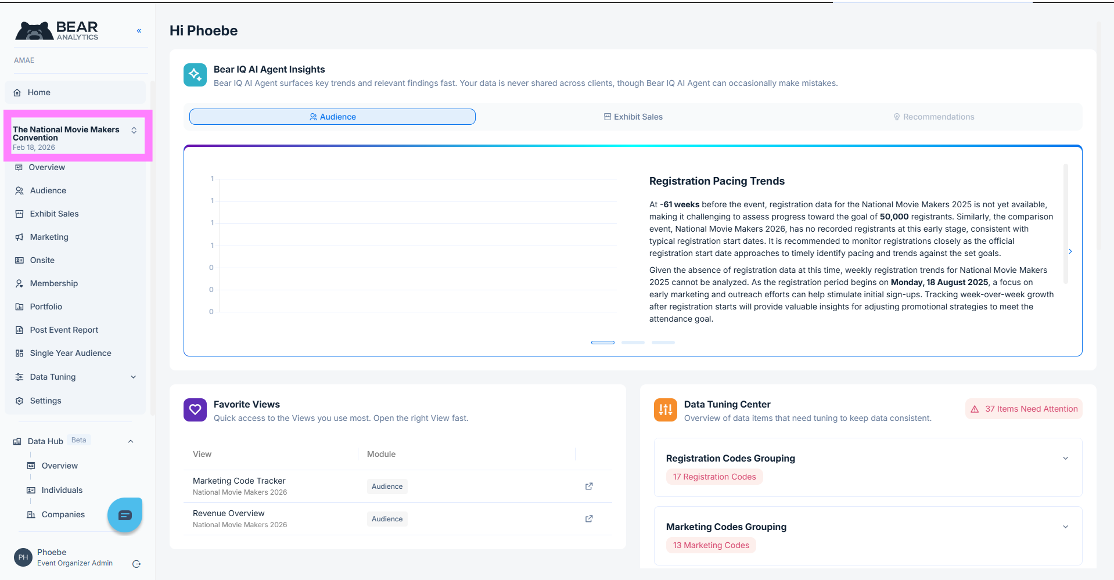Click the 37 Items Need Attention badge

click(x=1024, y=409)
